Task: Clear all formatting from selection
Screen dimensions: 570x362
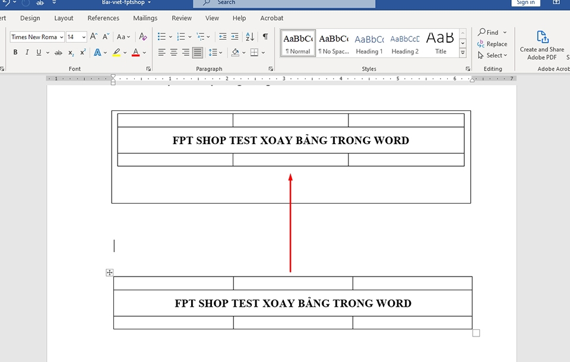Action: pos(142,37)
